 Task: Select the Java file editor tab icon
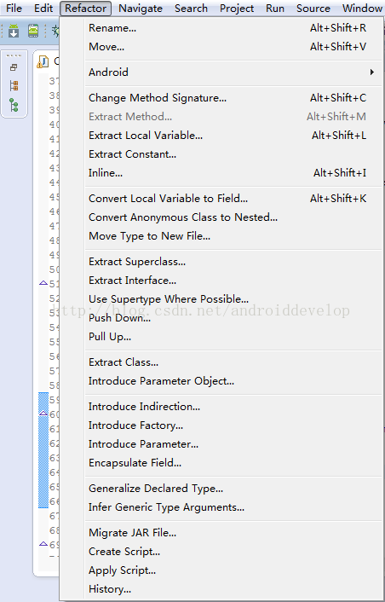pyautogui.click(x=43, y=61)
